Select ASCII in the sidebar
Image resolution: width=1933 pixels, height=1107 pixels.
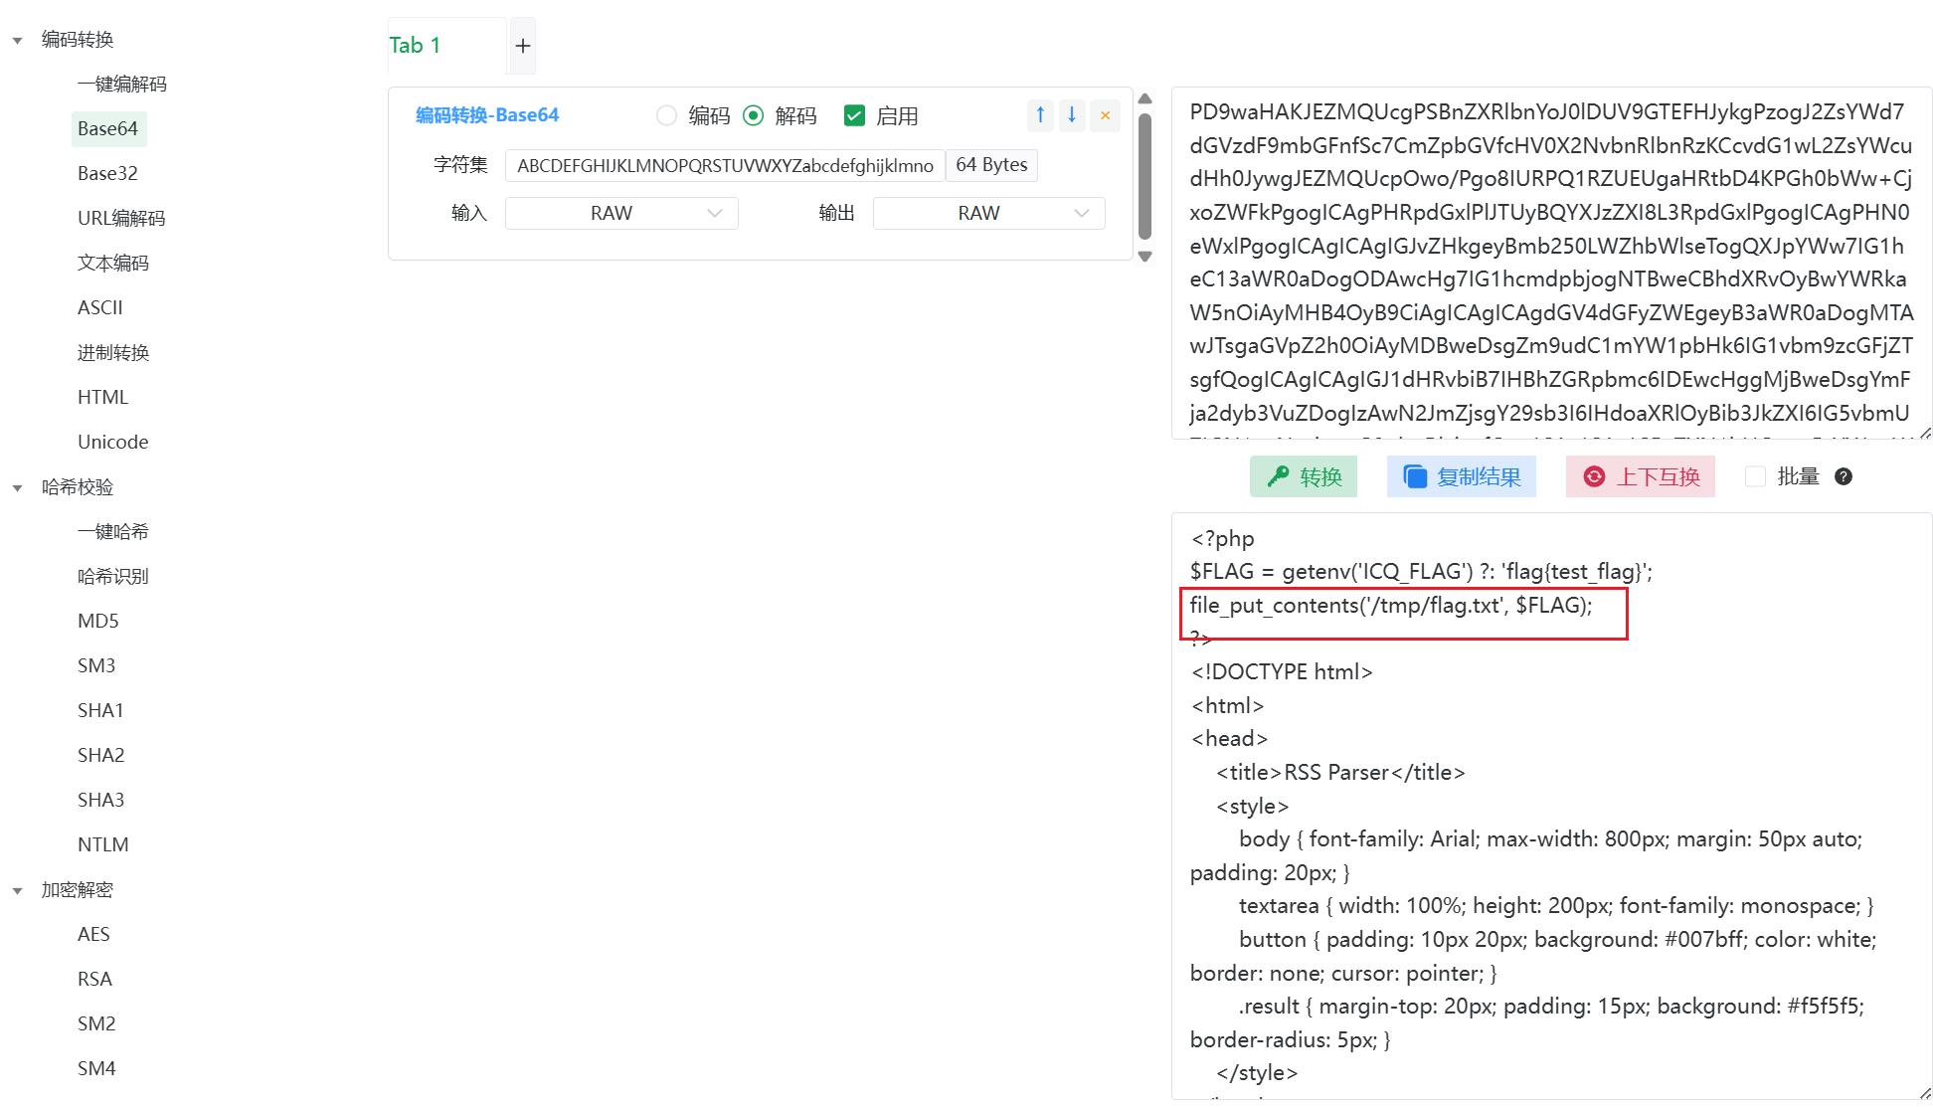[100, 308]
